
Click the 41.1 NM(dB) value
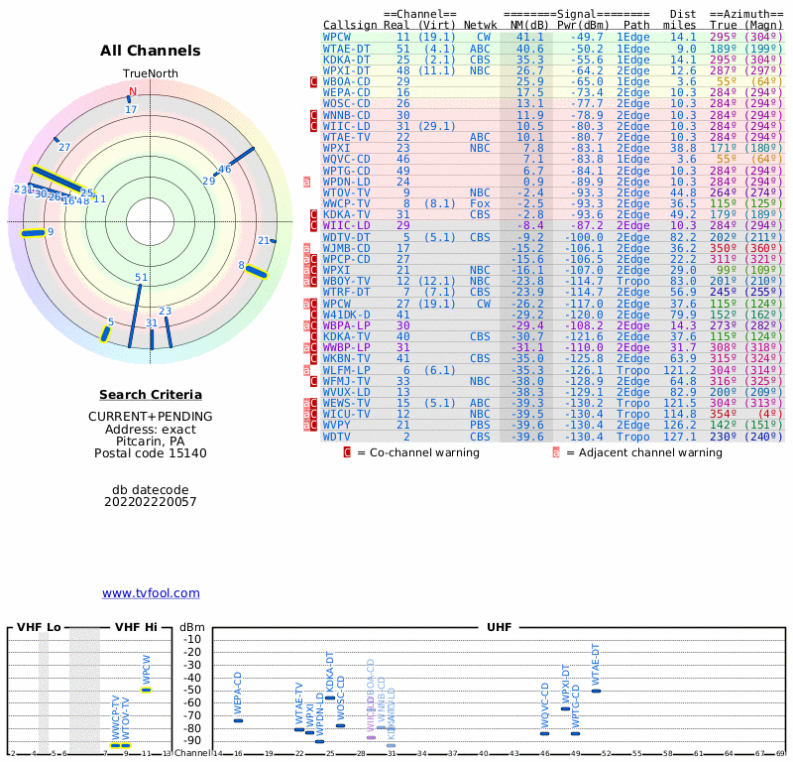(530, 38)
